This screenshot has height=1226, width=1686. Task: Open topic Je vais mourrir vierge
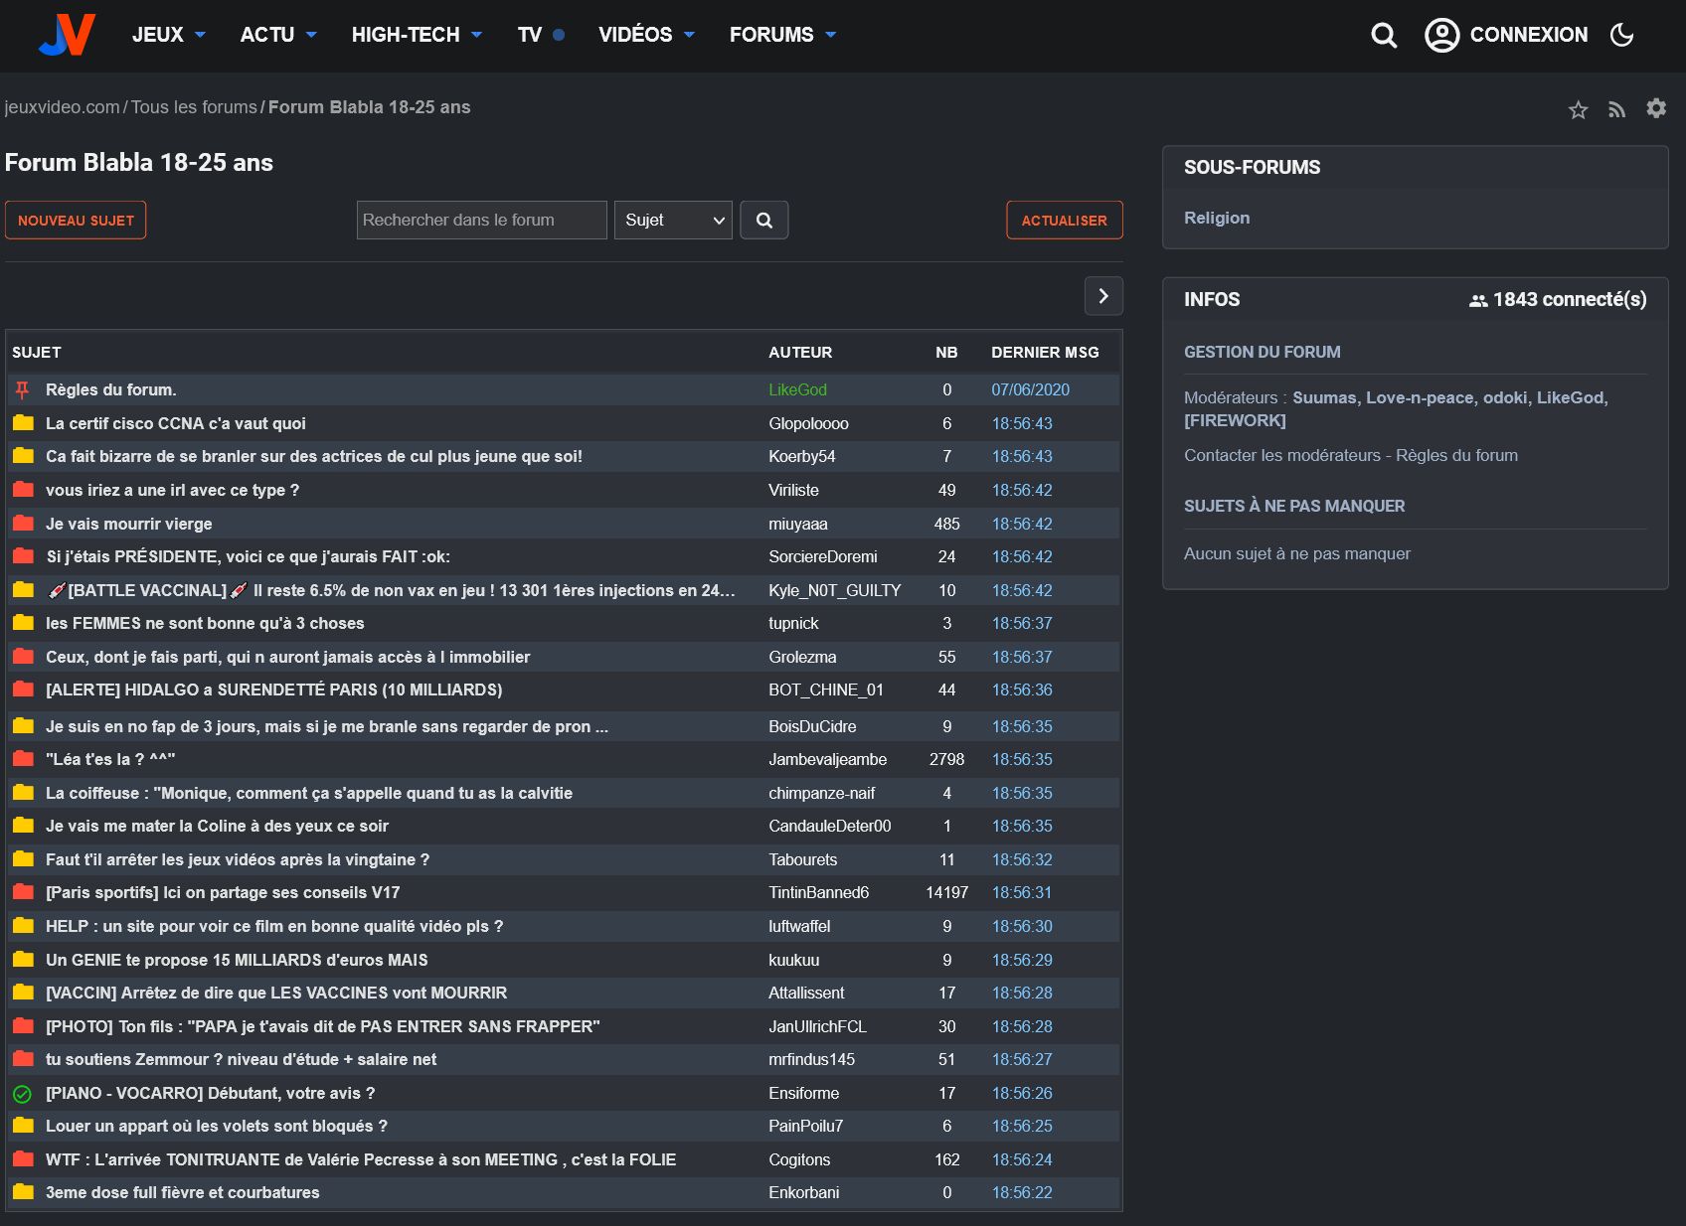coord(129,524)
